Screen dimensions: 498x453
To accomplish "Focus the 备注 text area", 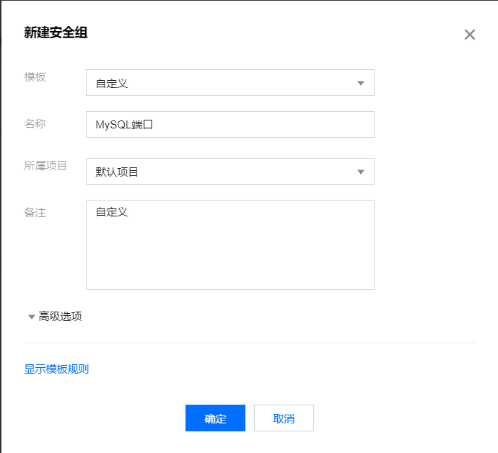I will pos(230,245).
